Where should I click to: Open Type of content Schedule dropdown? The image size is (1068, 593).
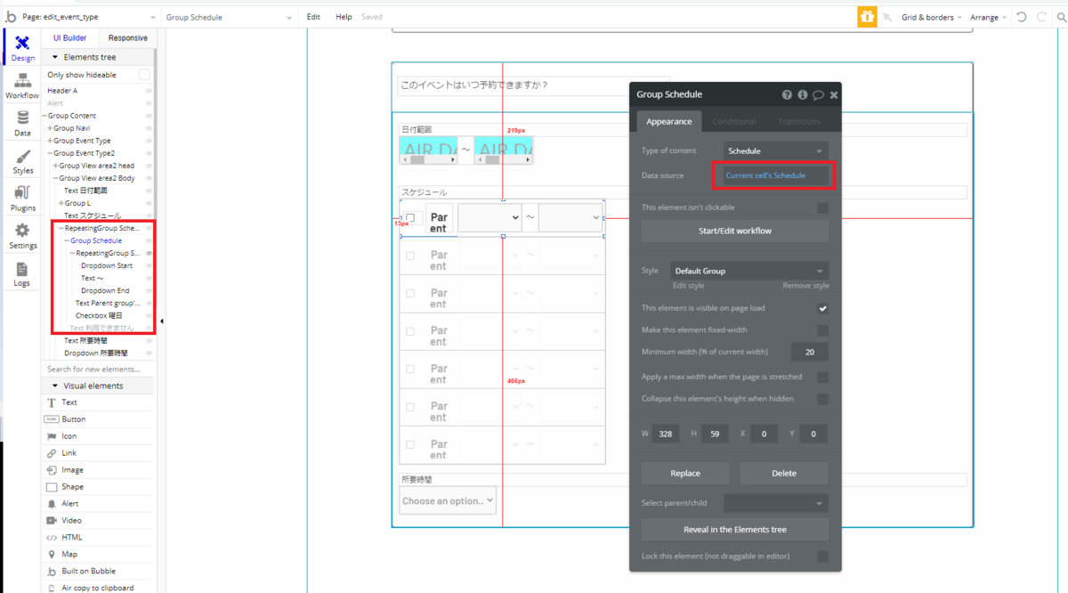(x=775, y=150)
